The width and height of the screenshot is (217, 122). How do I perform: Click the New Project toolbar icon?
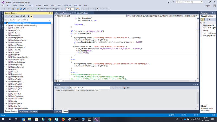pos(13,9)
